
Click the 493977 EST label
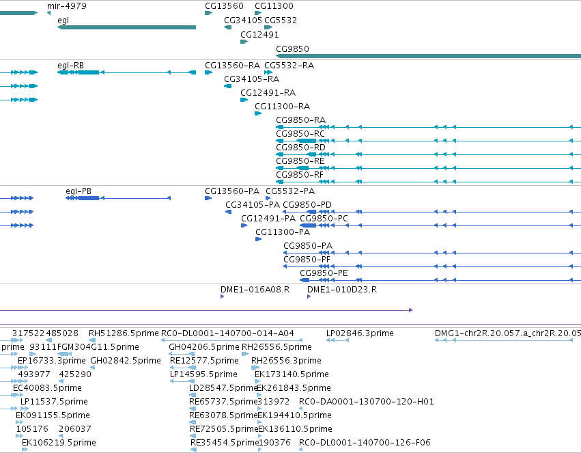[34, 374]
